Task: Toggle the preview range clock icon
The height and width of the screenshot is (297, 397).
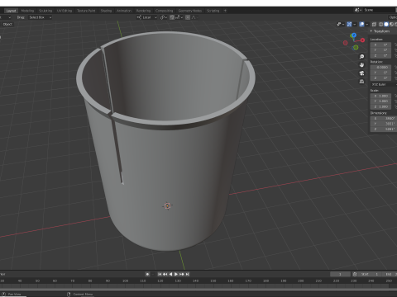Action: tap(355, 274)
